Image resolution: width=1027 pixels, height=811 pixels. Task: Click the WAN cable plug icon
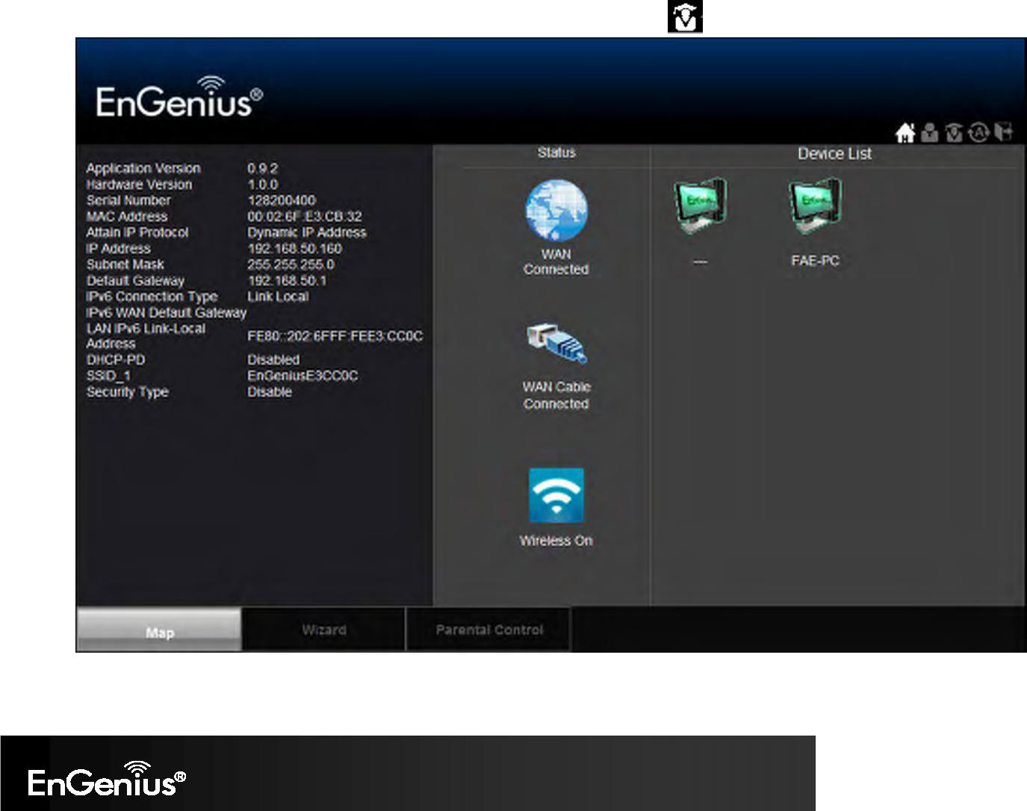click(x=556, y=344)
